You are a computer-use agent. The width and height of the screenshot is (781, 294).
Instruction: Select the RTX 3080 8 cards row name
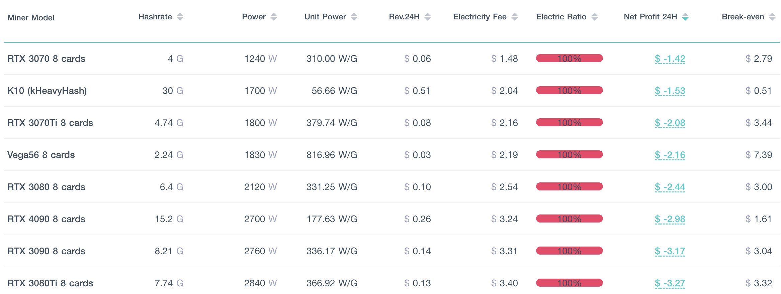46,187
